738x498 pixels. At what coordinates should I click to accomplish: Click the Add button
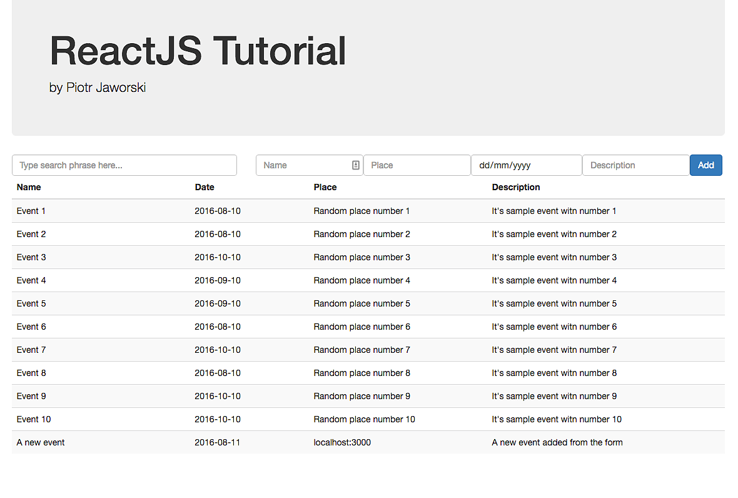tap(705, 165)
